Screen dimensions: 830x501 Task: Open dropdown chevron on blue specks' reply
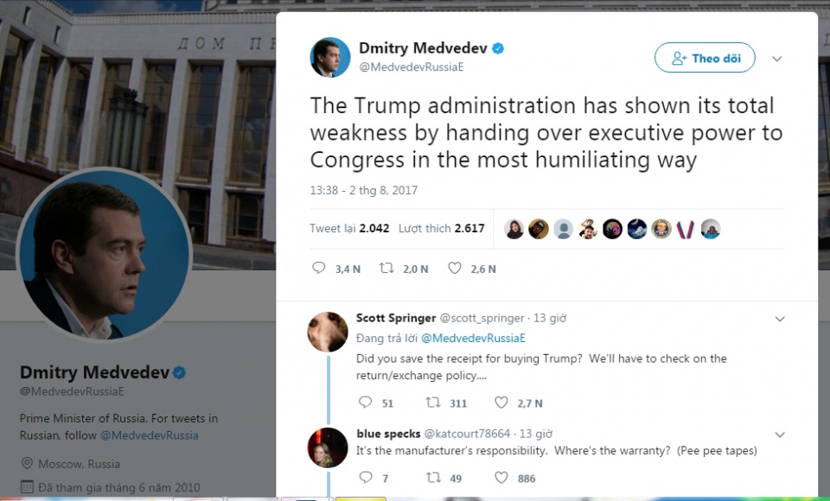[x=779, y=434]
